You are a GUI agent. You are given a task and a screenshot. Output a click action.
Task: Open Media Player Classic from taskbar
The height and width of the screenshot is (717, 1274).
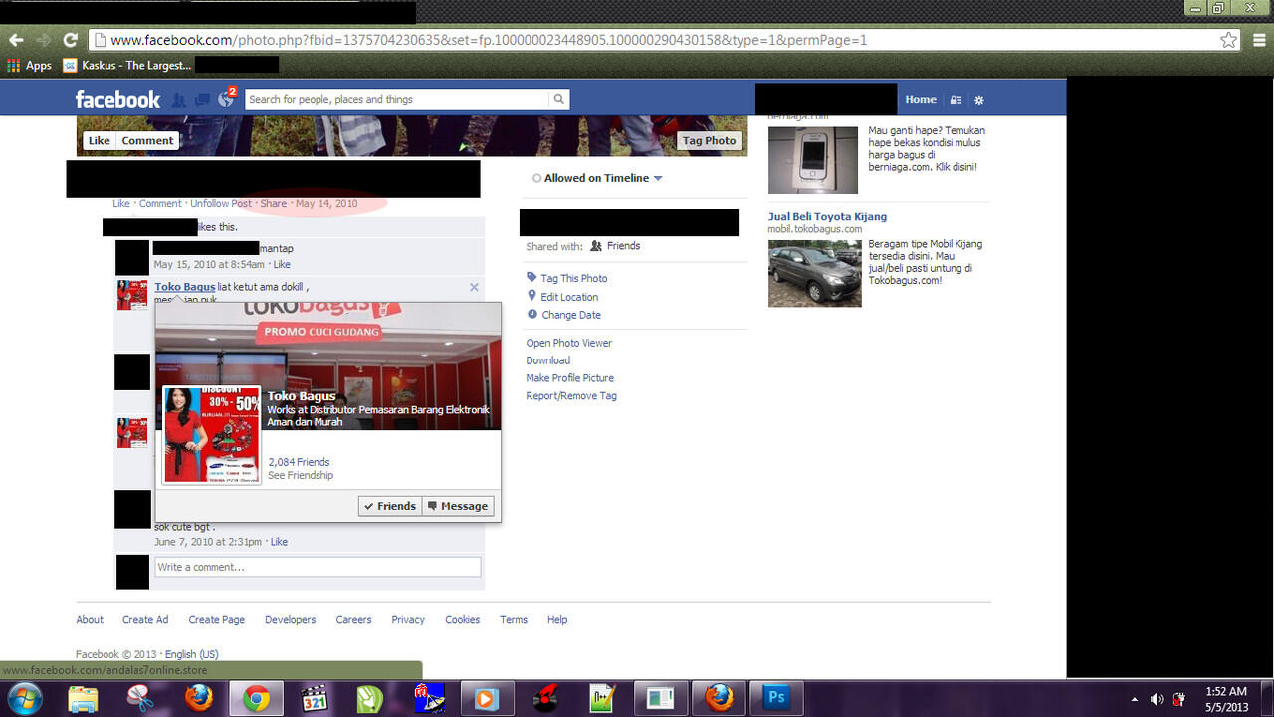click(315, 698)
